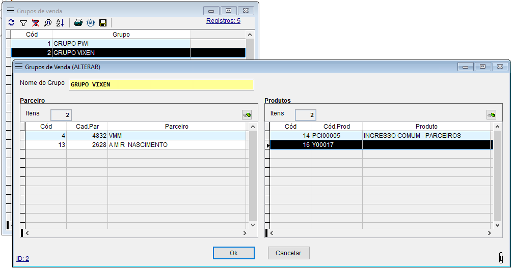Print the list using the printer icon

coord(78,23)
